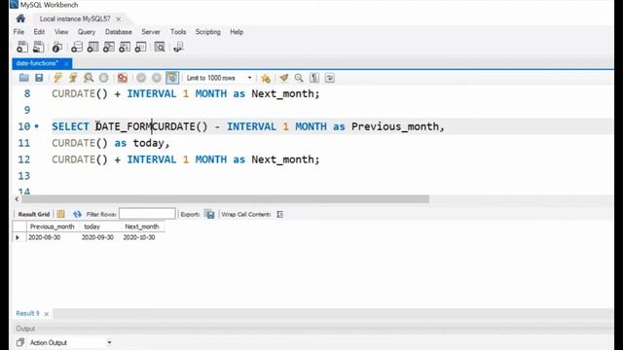This screenshot has width=623, height=350.
Task: Open the home screen icon
Action: [20, 18]
